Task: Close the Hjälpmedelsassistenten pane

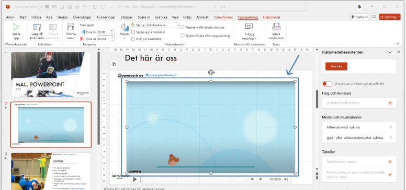Action: pyautogui.click(x=399, y=52)
